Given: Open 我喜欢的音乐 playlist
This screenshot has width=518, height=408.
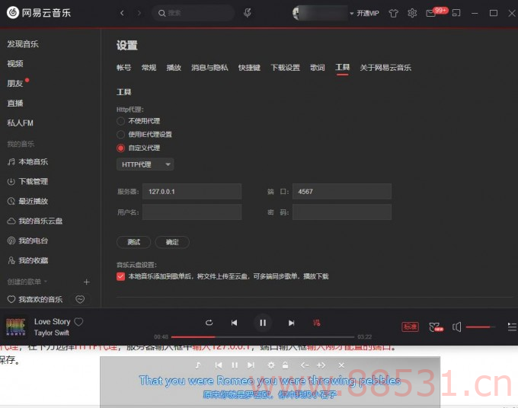Looking at the screenshot, I should [x=35, y=299].
